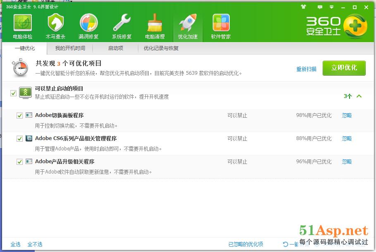The height and width of the screenshot is (252, 376).
Task: Click the program icon for Adobe产品升级相关程序
Action: coord(29,162)
